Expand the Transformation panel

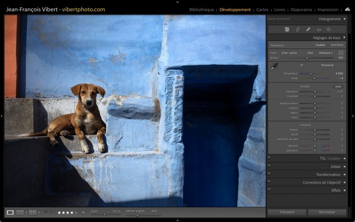pyautogui.click(x=328, y=174)
